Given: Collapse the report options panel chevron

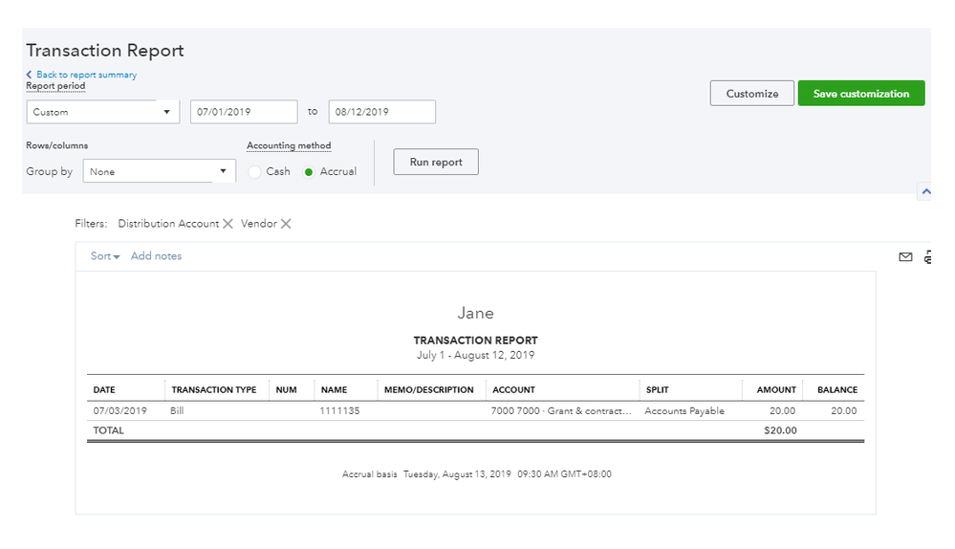Looking at the screenshot, I should (924, 192).
